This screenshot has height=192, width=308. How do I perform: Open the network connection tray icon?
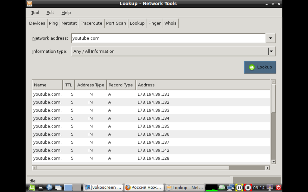pos(231,188)
